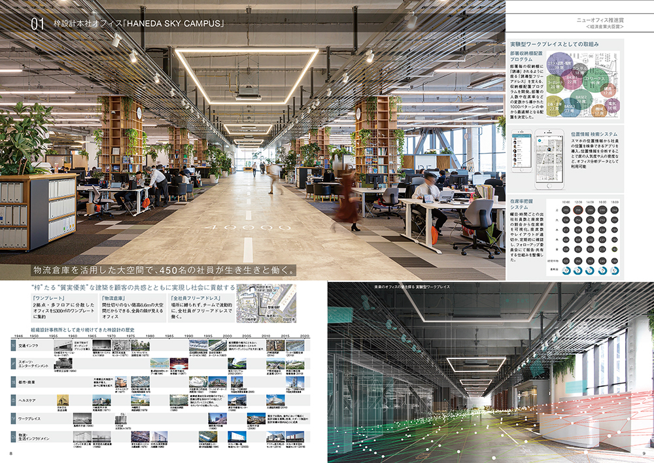The width and height of the screenshot is (654, 463).
Task: Open the 「ワンプレート」 description box
Action: (64, 308)
